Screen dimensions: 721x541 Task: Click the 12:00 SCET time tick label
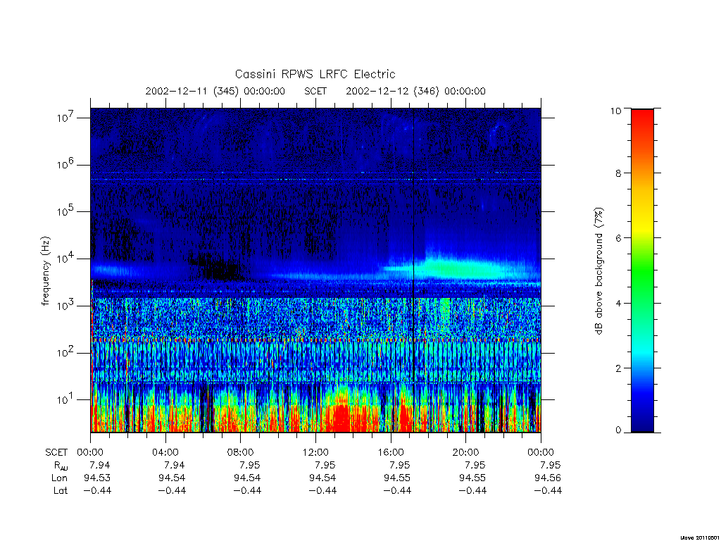[315, 452]
